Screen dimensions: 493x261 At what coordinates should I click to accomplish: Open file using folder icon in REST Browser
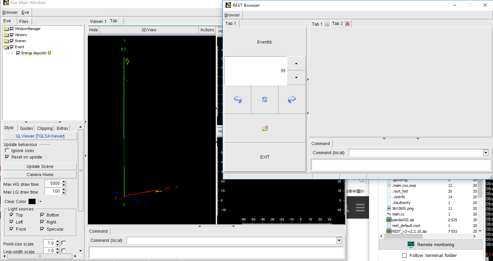265,128
